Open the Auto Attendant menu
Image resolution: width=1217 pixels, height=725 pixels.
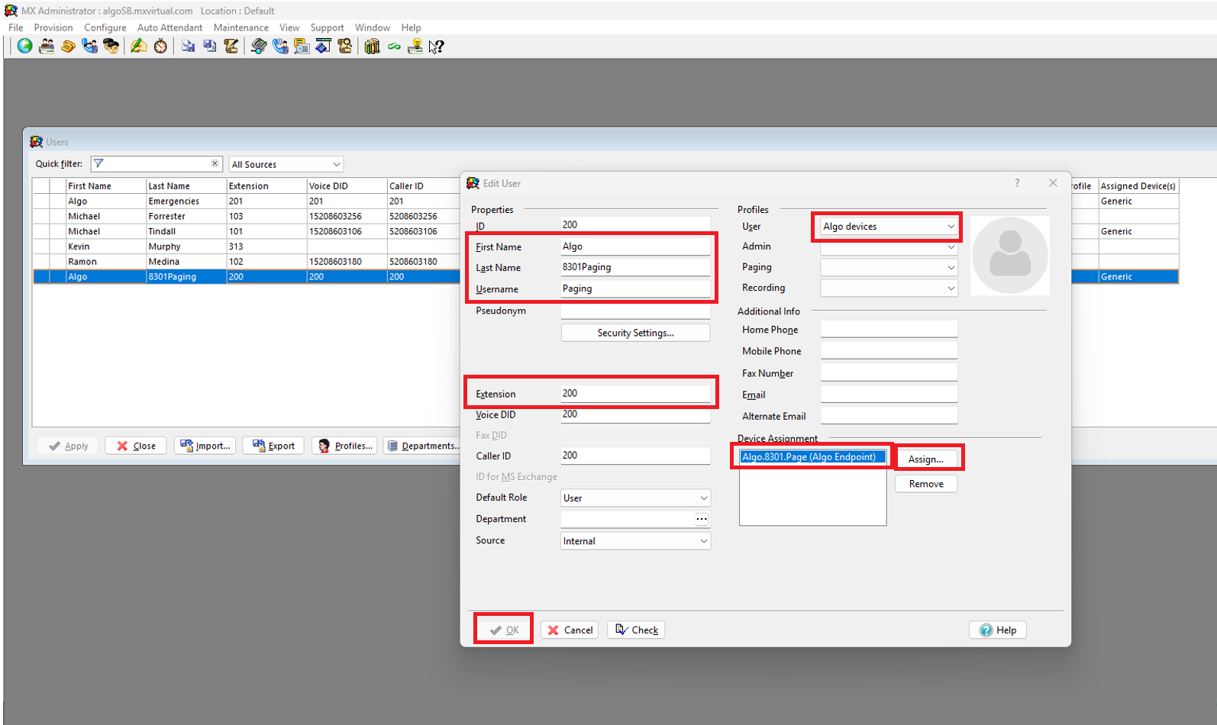[170, 27]
